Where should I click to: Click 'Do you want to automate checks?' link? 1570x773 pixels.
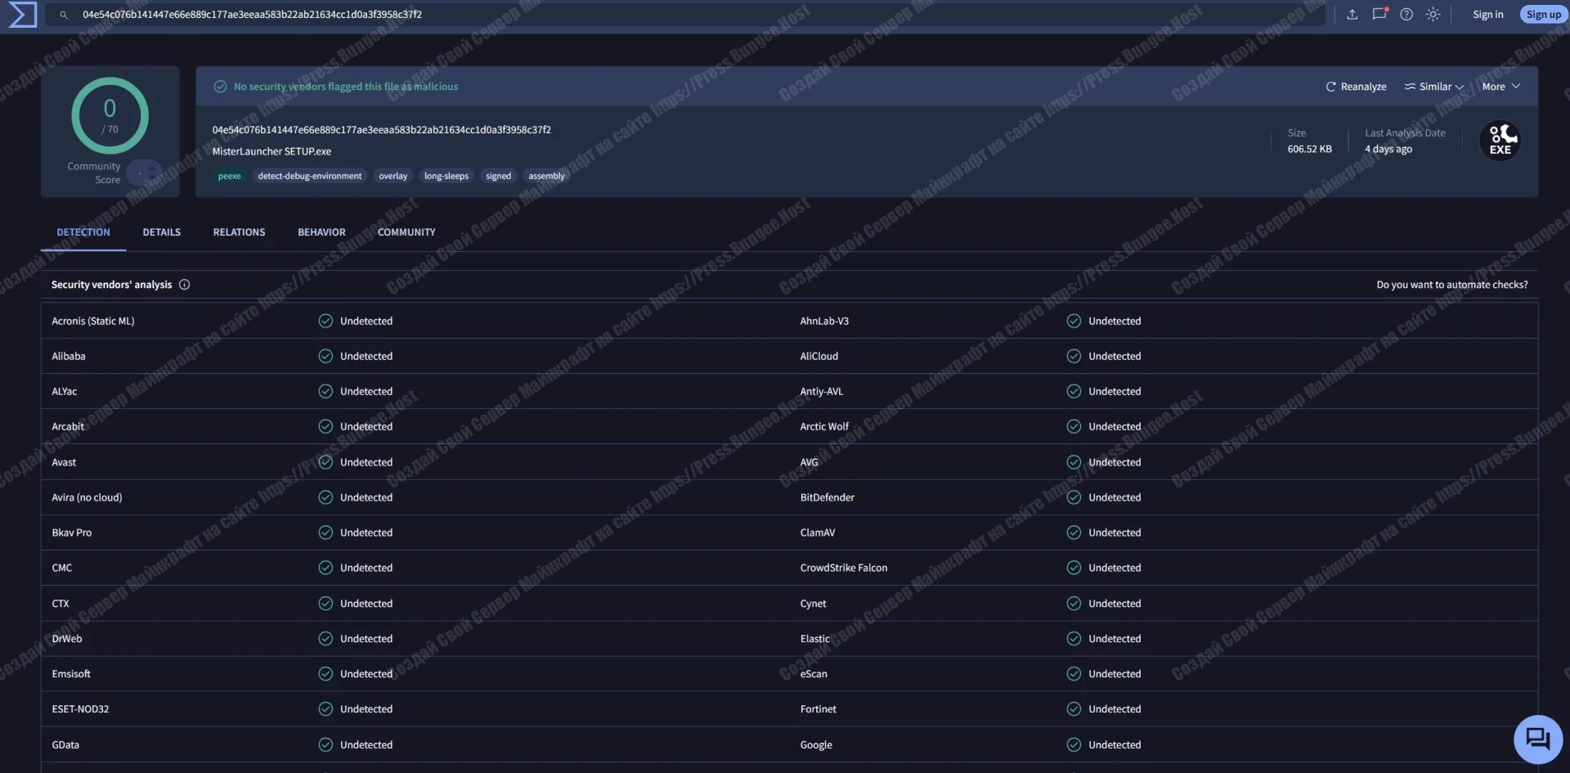[1451, 285]
